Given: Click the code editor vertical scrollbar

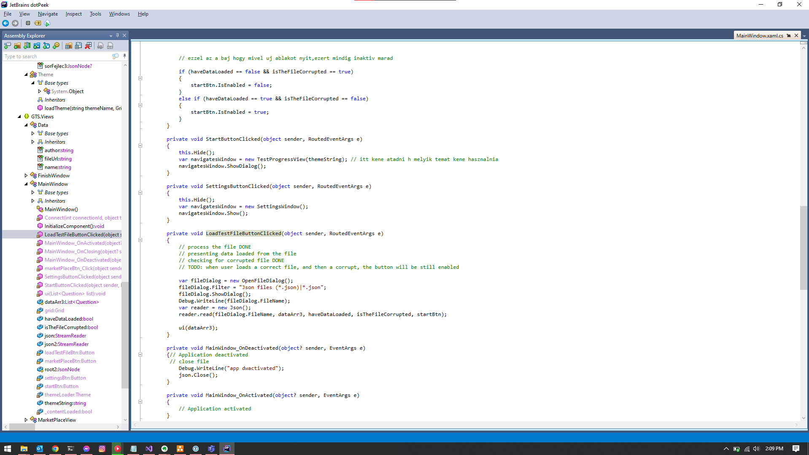Looking at the screenshot, I should [804, 248].
